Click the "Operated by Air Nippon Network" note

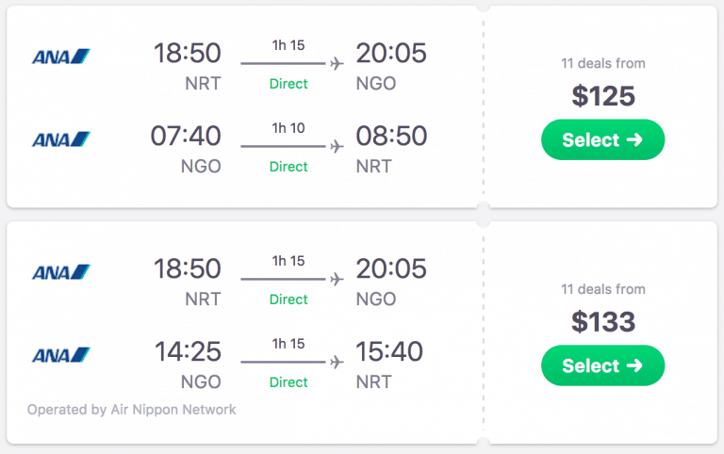tap(132, 410)
